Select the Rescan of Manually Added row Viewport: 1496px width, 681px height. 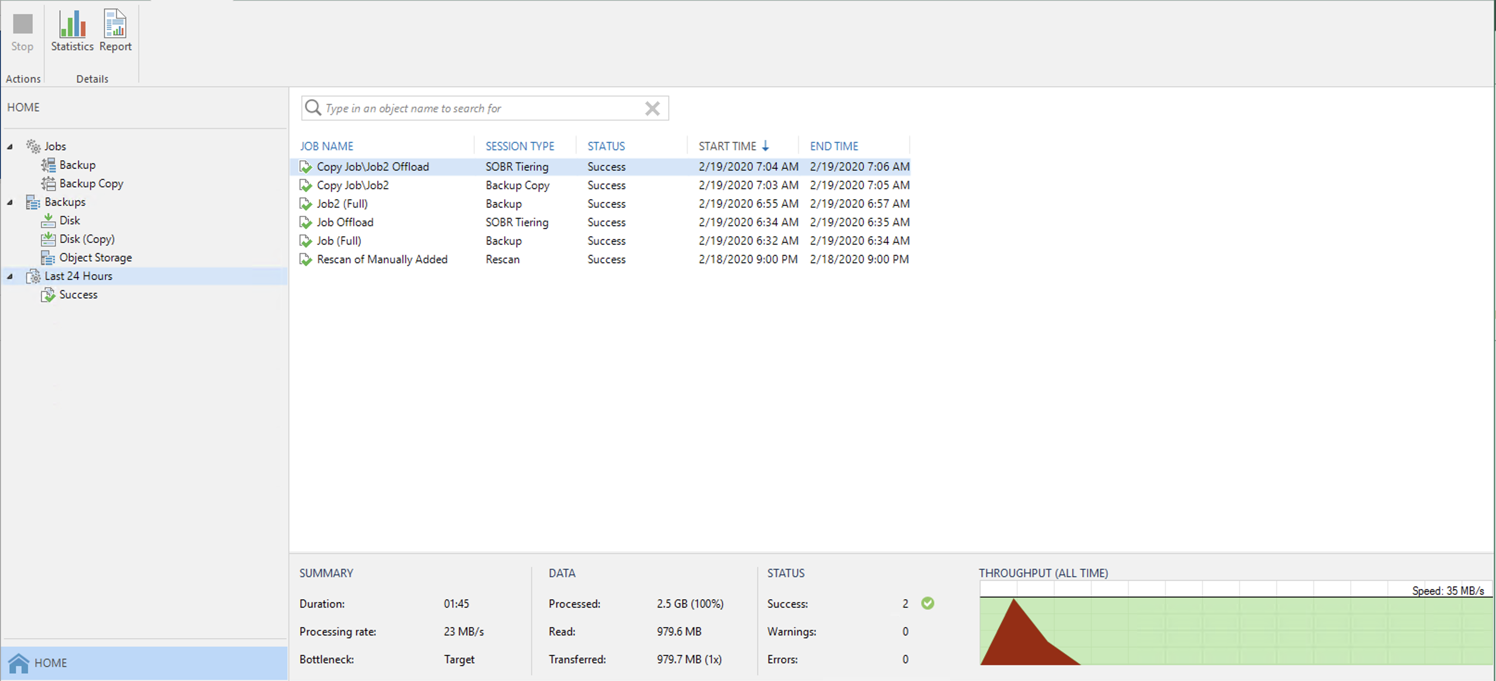coord(600,260)
